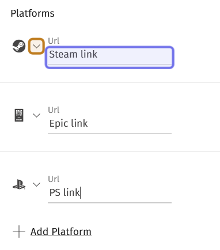The width and height of the screenshot is (220, 250).
Task: Click the divider line below the Steam row
Action: coord(110,82)
